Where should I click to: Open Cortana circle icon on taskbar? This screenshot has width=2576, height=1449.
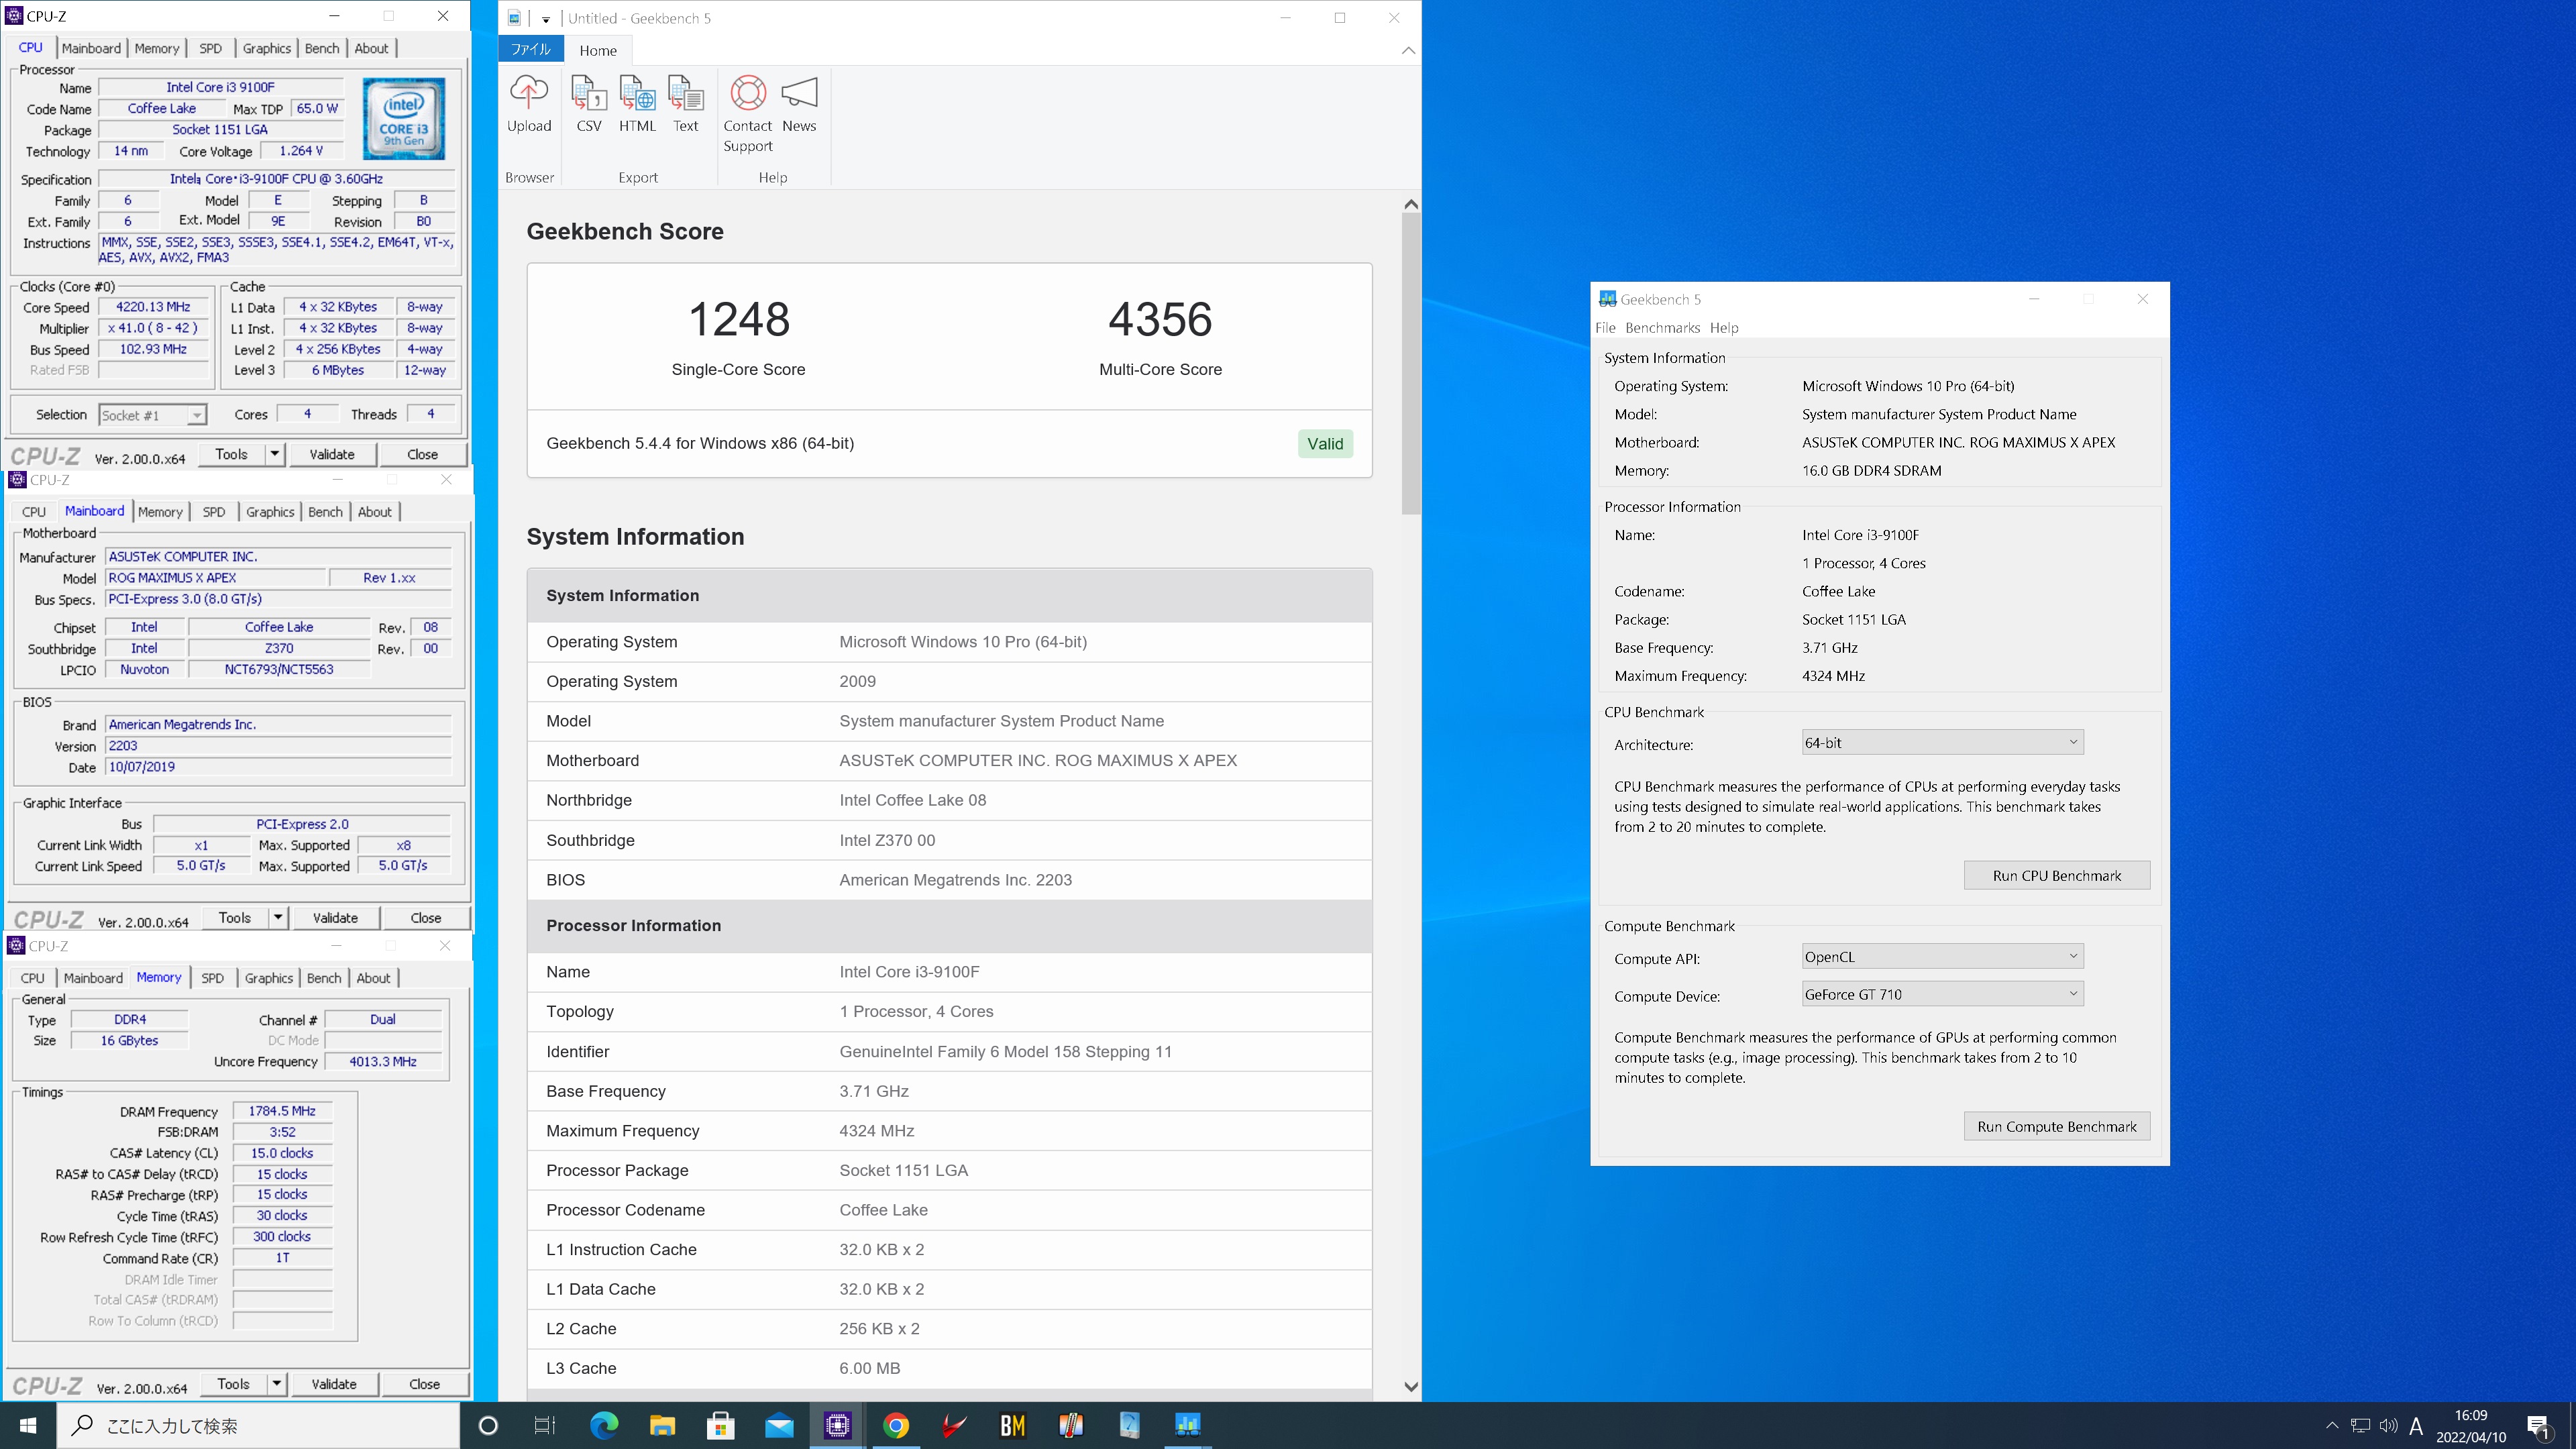coord(488,1425)
